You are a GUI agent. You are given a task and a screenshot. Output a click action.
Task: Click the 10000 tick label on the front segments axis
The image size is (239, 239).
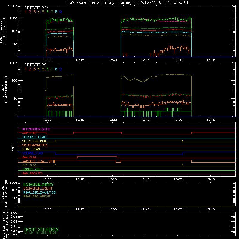[x=13, y=6]
